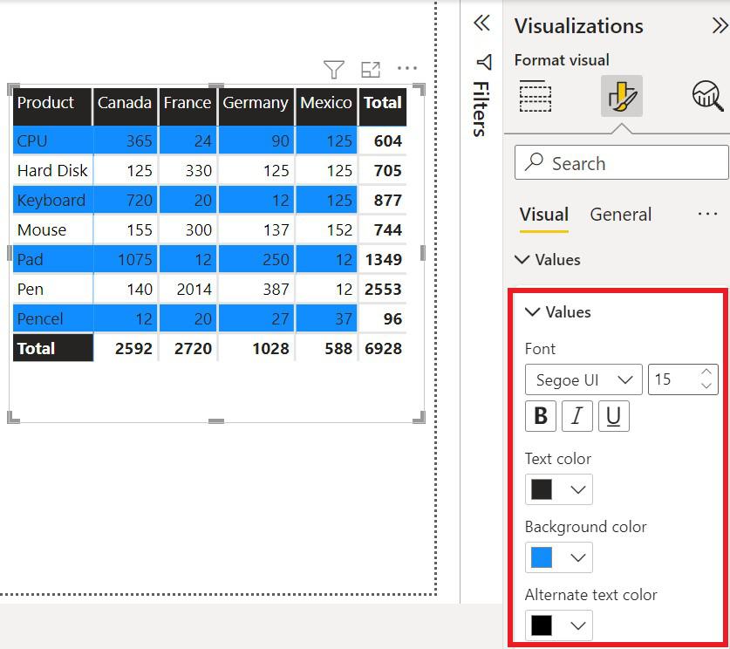
Task: Click the grand total value 6928
Action: pos(383,348)
